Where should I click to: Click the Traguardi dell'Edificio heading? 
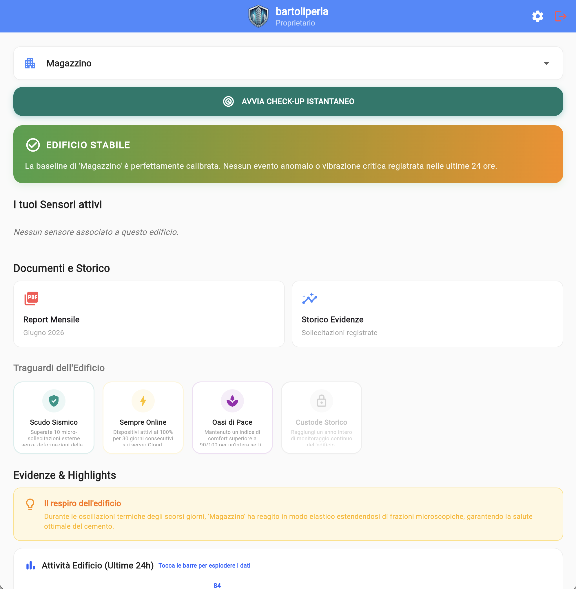(x=59, y=368)
